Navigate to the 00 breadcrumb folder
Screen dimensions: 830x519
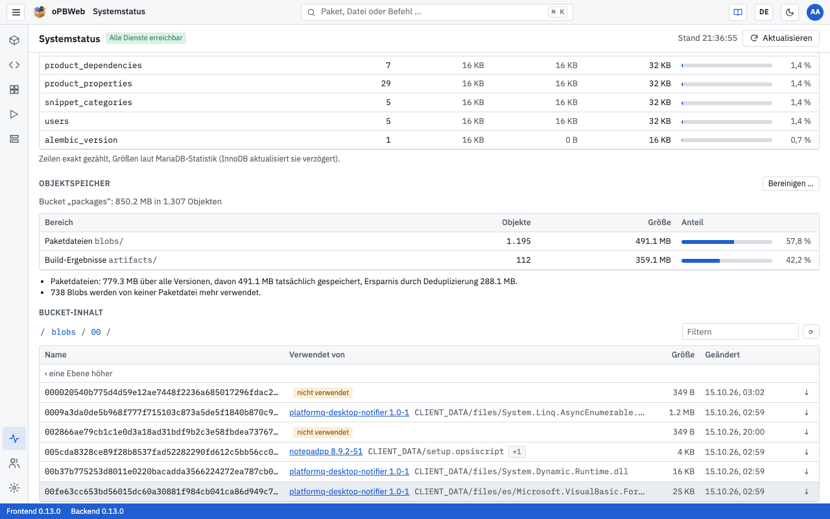tap(96, 332)
